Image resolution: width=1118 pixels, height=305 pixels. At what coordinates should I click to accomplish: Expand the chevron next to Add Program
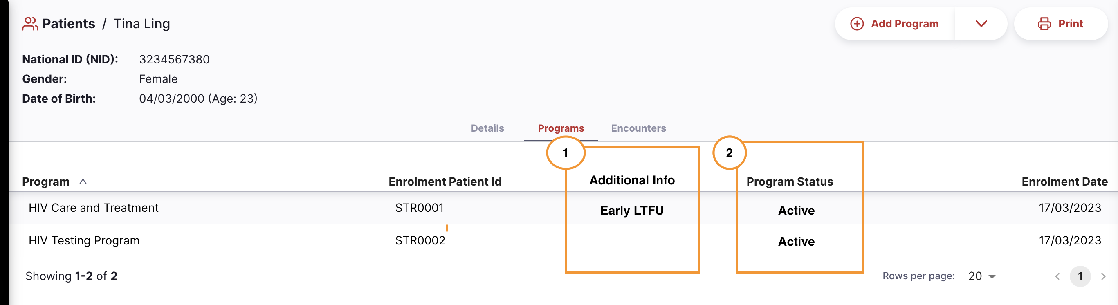click(x=981, y=25)
